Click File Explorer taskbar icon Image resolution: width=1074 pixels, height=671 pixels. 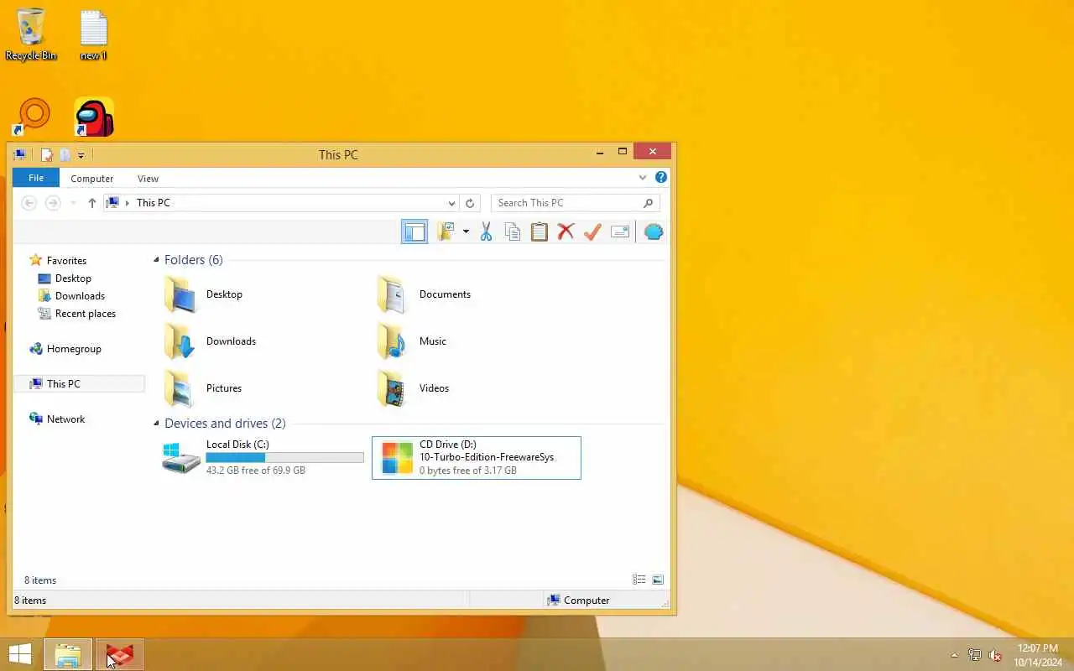point(68,655)
